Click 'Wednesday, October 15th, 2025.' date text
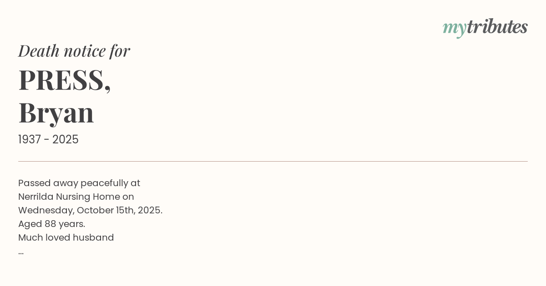Image resolution: width=546 pixels, height=286 pixels. [x=90, y=210]
